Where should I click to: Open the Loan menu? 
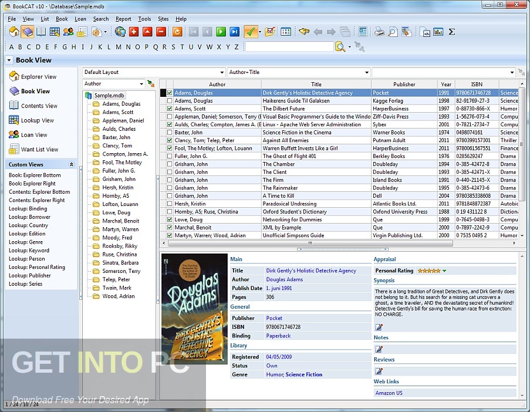point(80,19)
